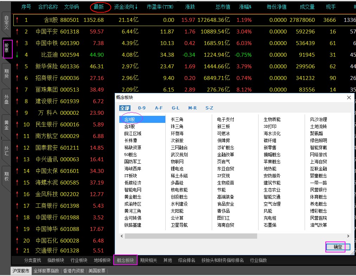Switch to 美国股票 market tab
The width and height of the screenshot is (356, 276).
click(x=96, y=271)
